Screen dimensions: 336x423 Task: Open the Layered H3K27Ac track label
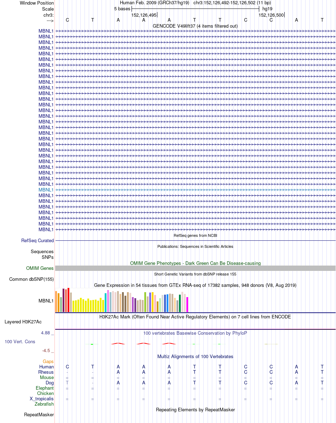[23, 322]
